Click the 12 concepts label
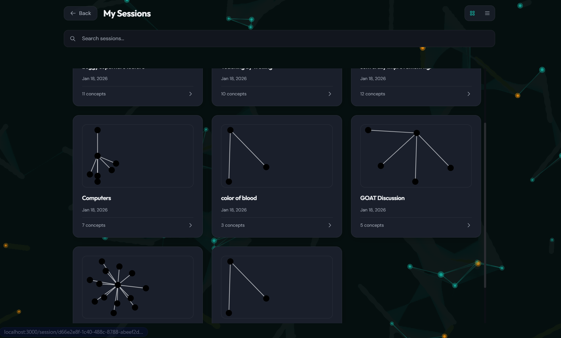 (x=373, y=94)
